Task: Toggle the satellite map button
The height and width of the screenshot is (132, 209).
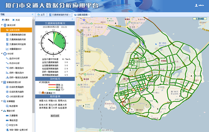Action: [x=200, y=19]
